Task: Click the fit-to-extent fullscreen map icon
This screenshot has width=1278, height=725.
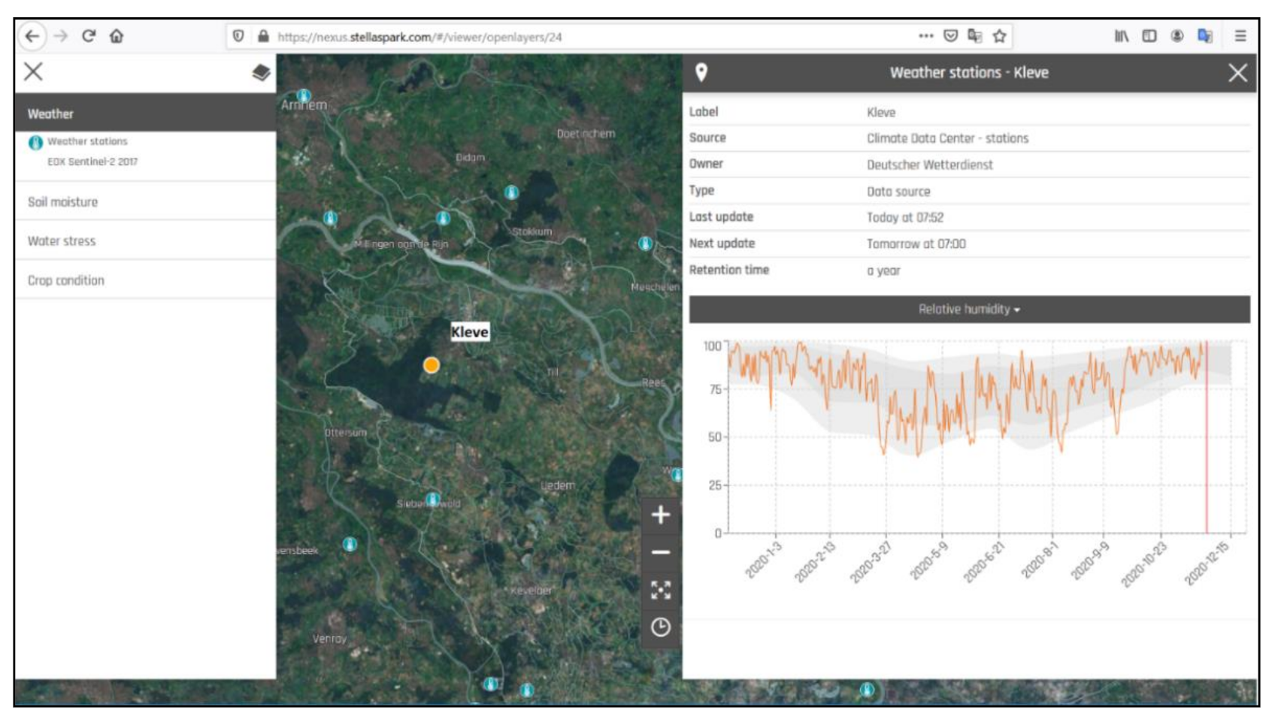Action: pyautogui.click(x=660, y=590)
